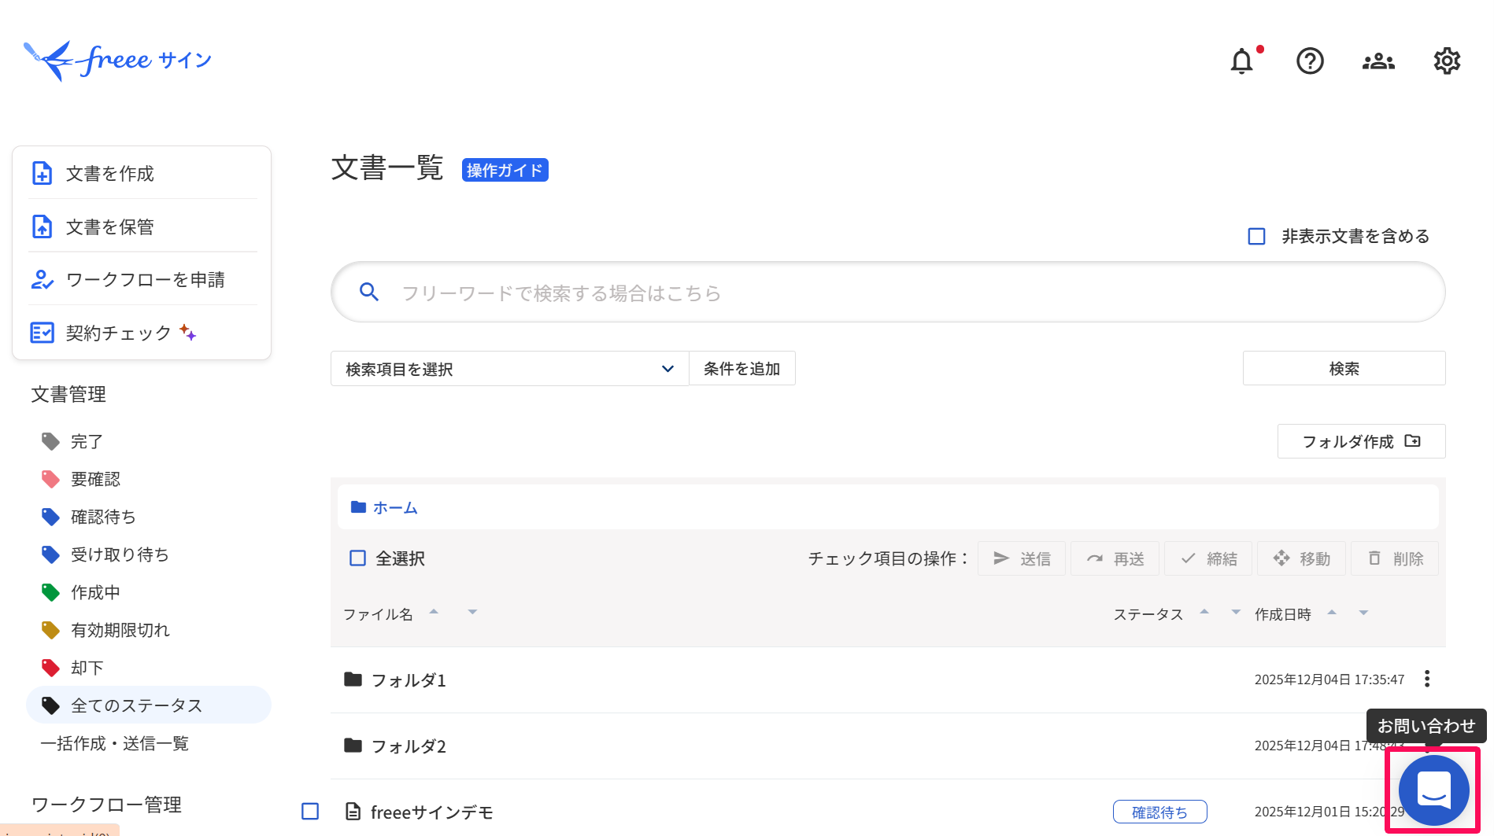The height and width of the screenshot is (836, 1494).
Task: Focus the free-word search field
Action: point(888,292)
